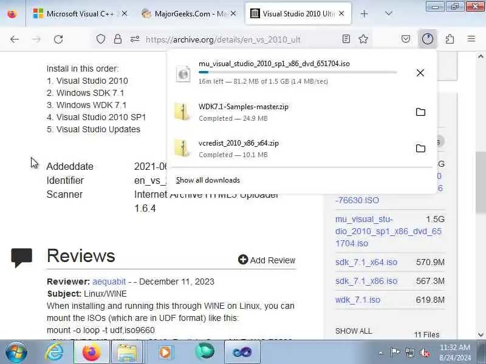This screenshot has height=364, width=486.
Task: Close the downloads panel via toolbar button
Action: point(428,39)
